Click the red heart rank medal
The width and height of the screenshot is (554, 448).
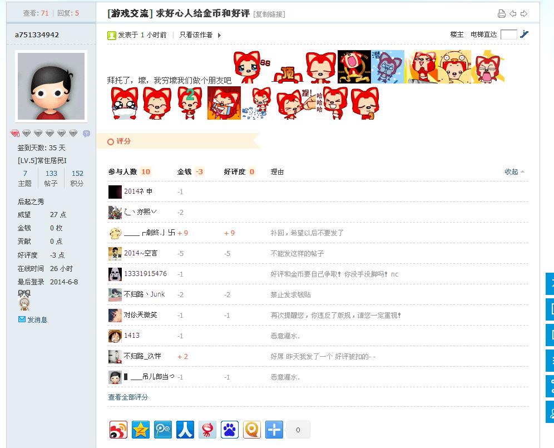(15, 134)
